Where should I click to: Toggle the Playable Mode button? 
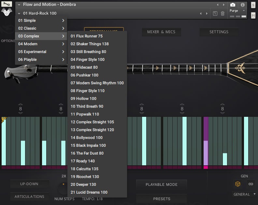point(162,184)
